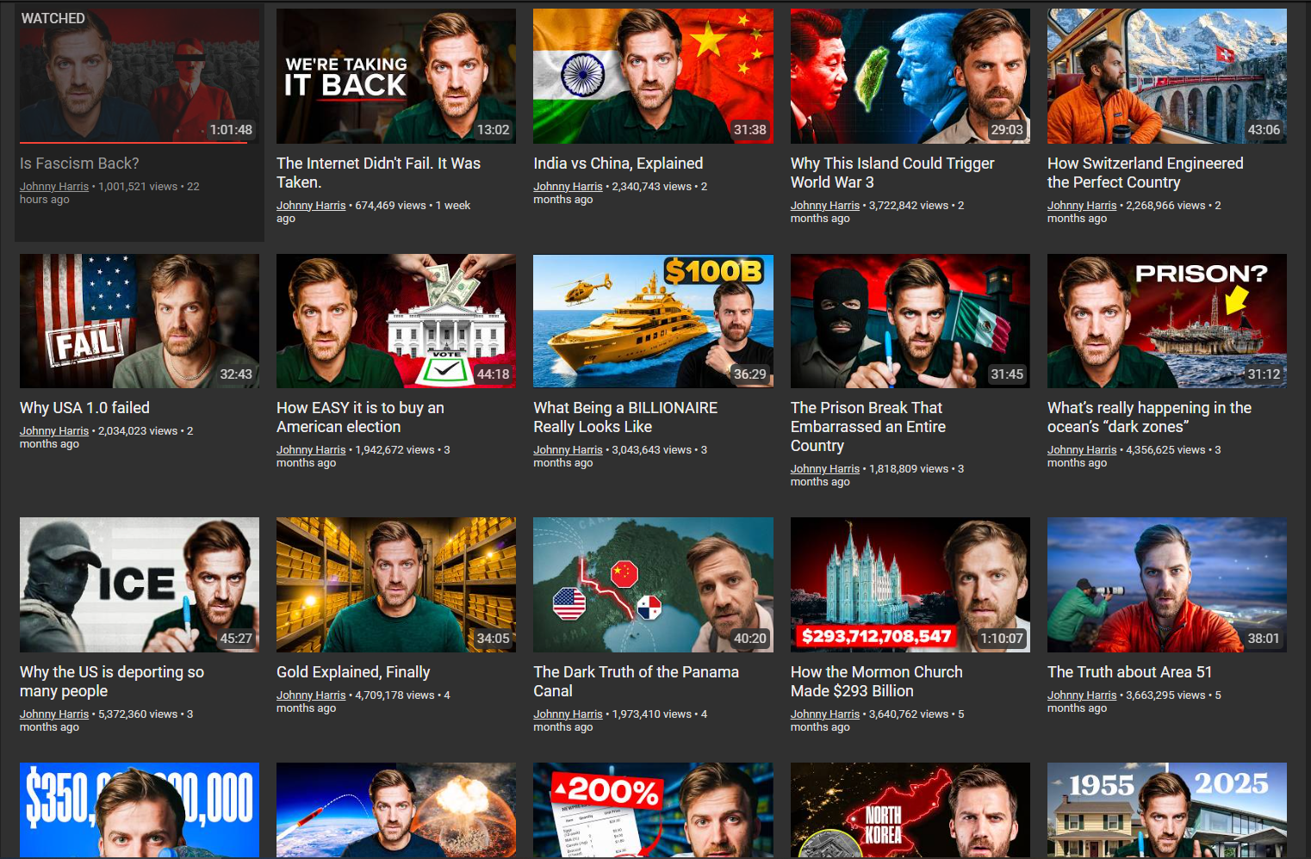Click 'What Being a BILLIONAIRE Really Looks Like' title
This screenshot has width=1311, height=859.
(x=625, y=417)
